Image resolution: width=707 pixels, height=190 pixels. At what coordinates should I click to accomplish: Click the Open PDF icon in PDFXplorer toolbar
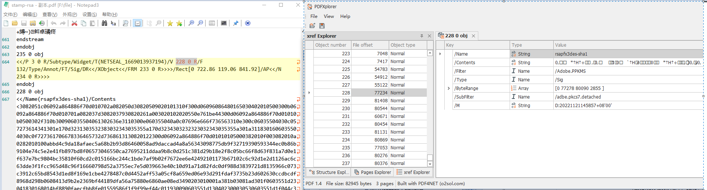point(312,26)
